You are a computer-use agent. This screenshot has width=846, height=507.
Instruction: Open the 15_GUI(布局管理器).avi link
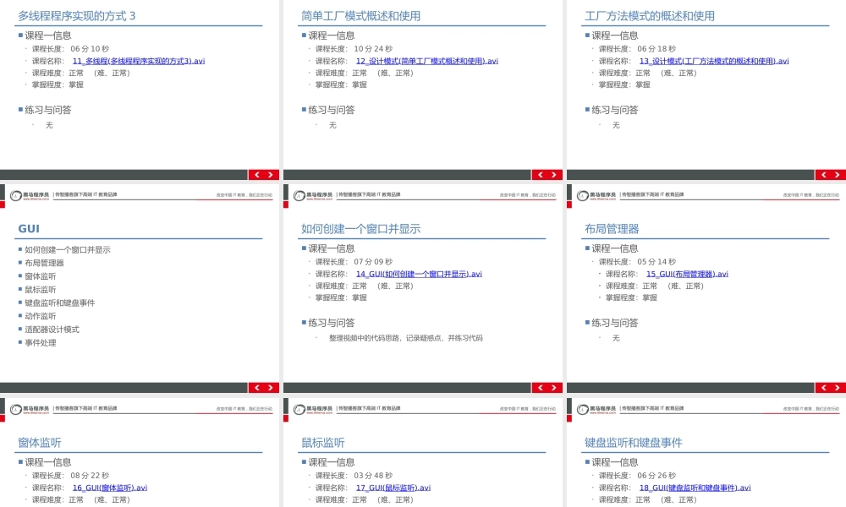(x=687, y=274)
